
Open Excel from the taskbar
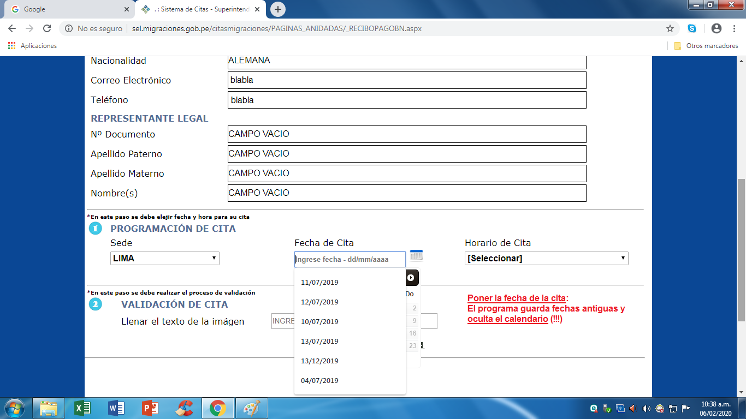82,408
